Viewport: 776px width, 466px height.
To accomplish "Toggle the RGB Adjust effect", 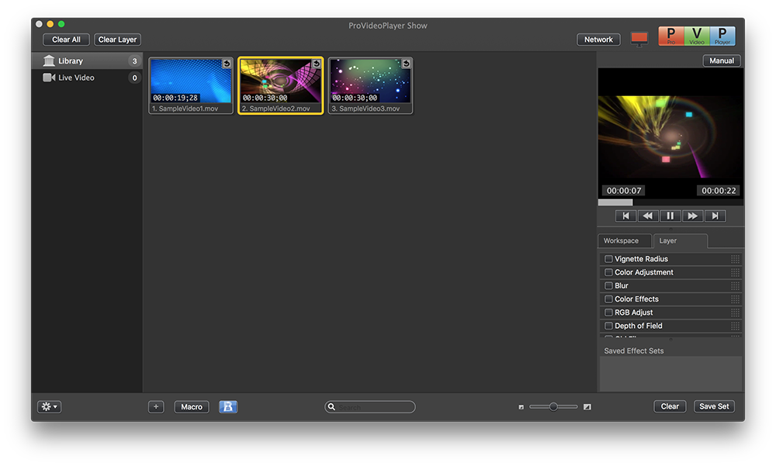I will (608, 312).
